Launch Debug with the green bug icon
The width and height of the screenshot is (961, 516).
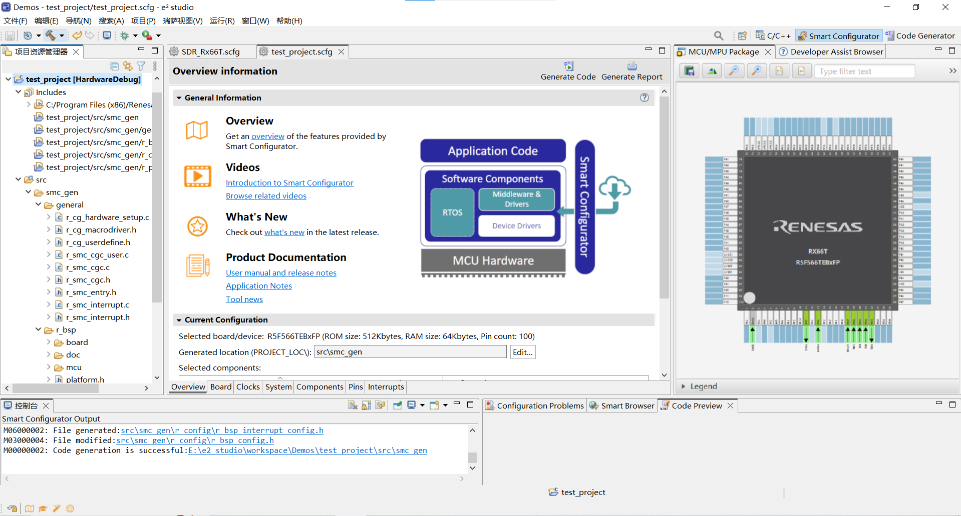click(x=125, y=35)
